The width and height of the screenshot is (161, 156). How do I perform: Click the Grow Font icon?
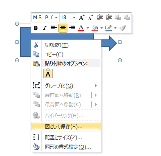(82, 18)
